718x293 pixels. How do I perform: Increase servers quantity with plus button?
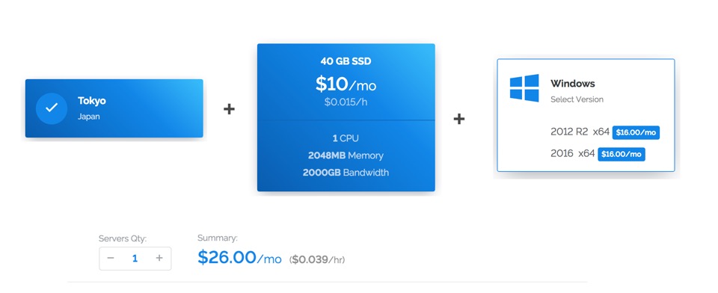[x=159, y=258]
